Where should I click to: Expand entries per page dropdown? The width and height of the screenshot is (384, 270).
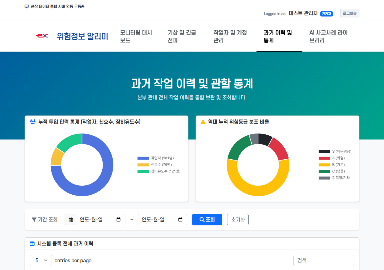(x=41, y=260)
